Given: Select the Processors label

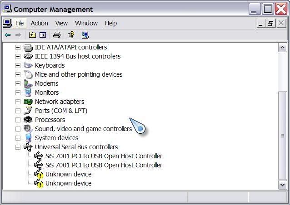Looking at the screenshot, I should tap(50, 120).
